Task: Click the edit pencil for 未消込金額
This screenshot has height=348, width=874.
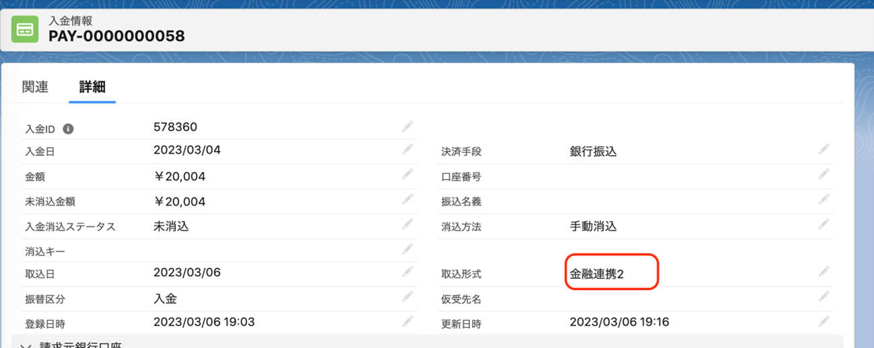Action: pyautogui.click(x=407, y=200)
